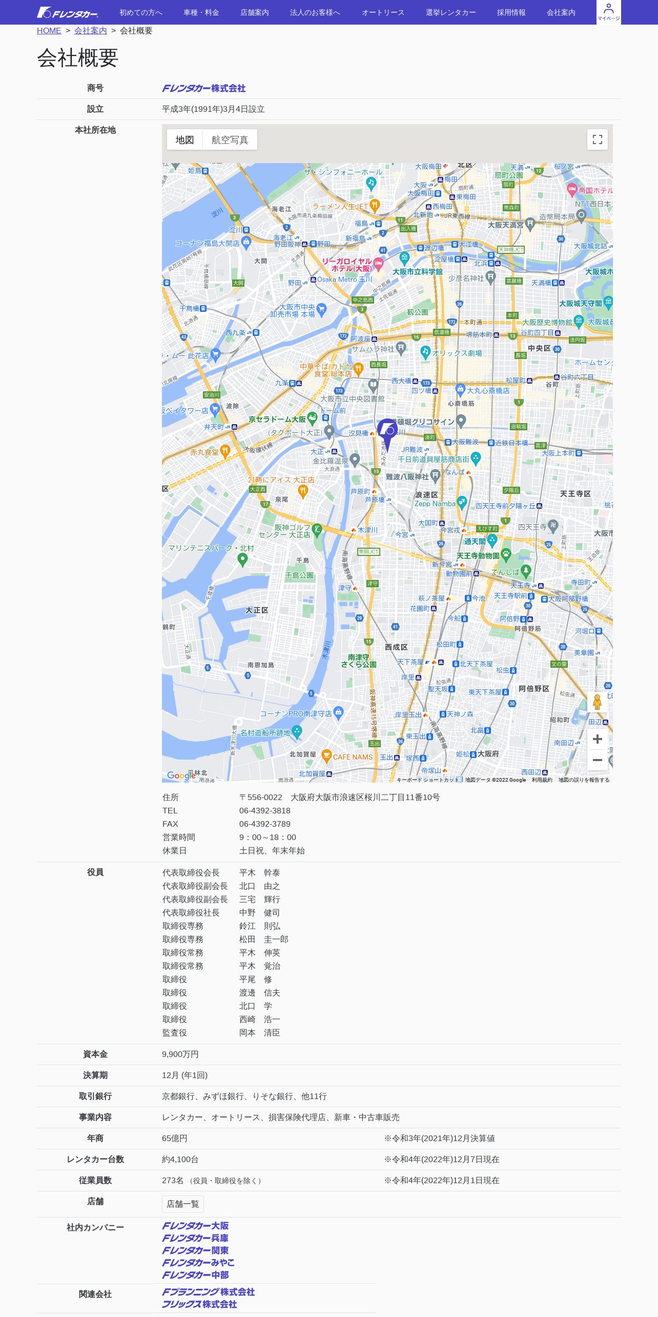Open the My Page user icon
The width and height of the screenshot is (658, 1317).
(608, 12)
